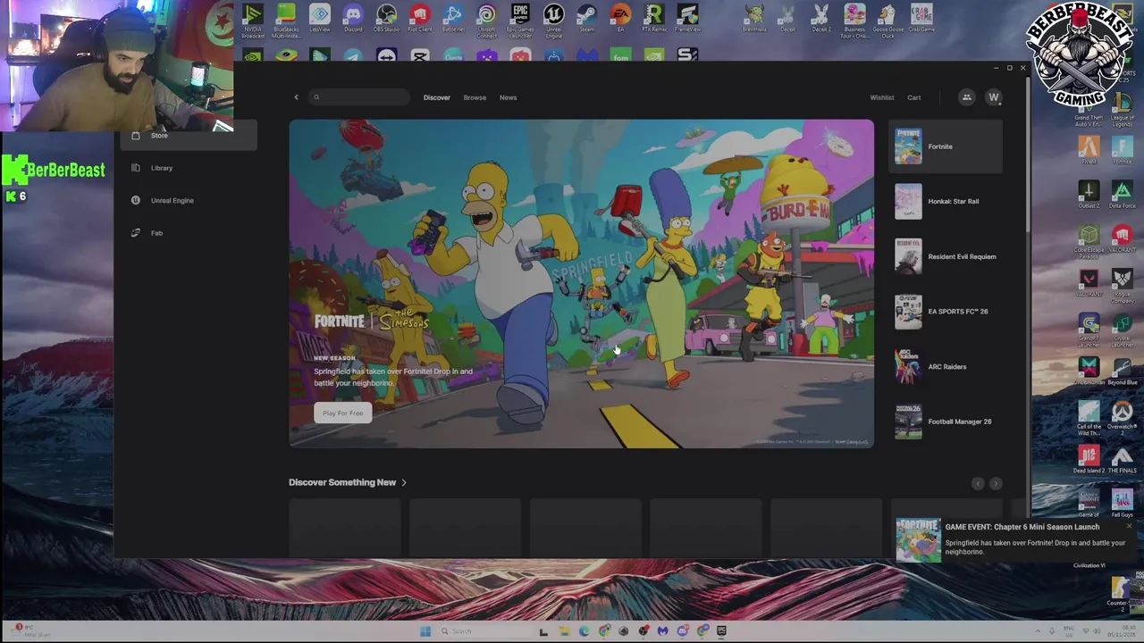Select Football Manager 26 in featured list

click(x=946, y=422)
